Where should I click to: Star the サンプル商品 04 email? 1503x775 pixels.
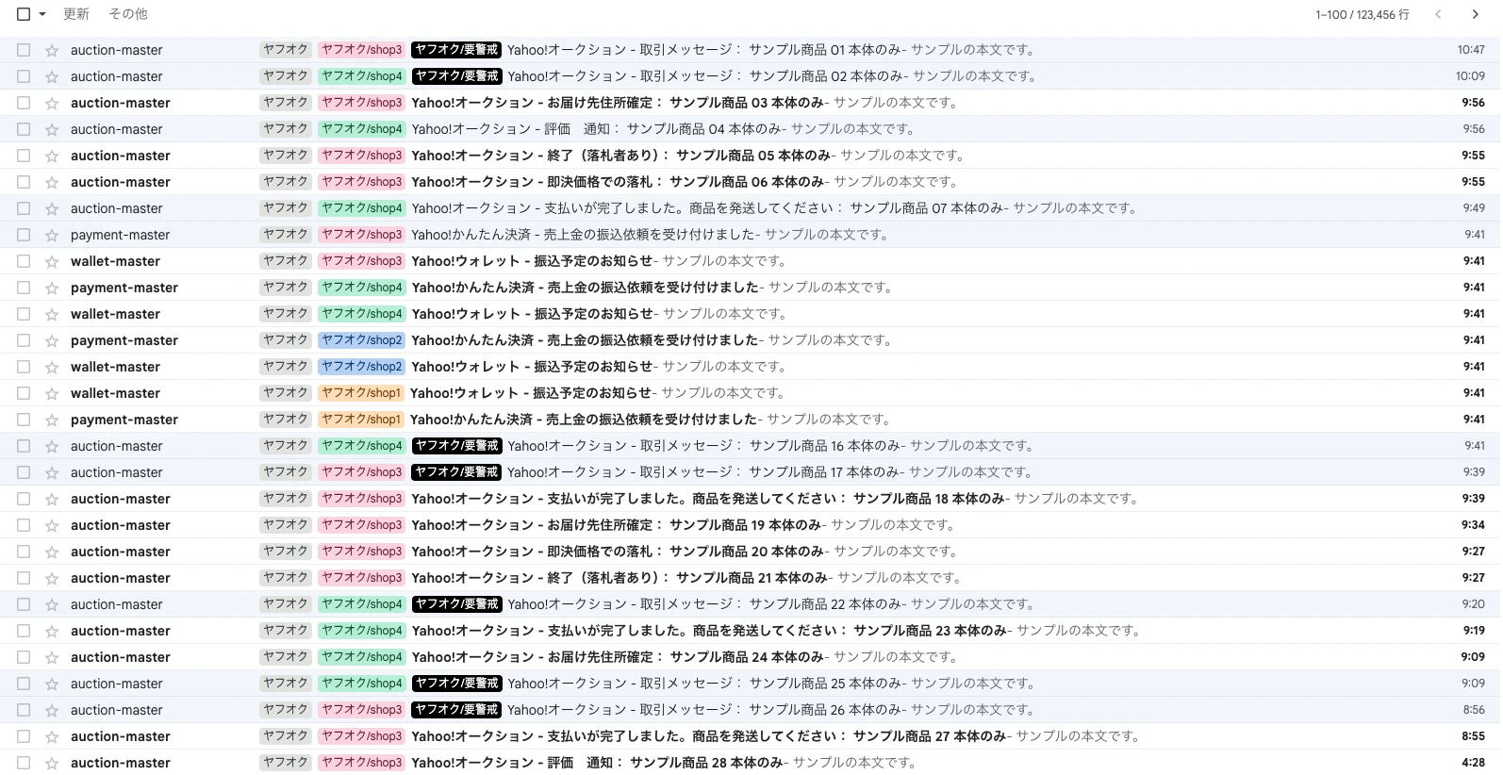(52, 129)
